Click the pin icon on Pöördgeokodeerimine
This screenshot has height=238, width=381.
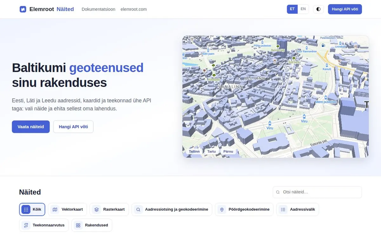coord(222,209)
